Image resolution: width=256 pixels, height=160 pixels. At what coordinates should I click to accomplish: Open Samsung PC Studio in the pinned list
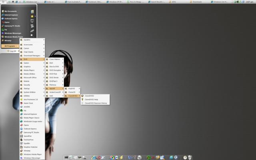click(x=12, y=26)
